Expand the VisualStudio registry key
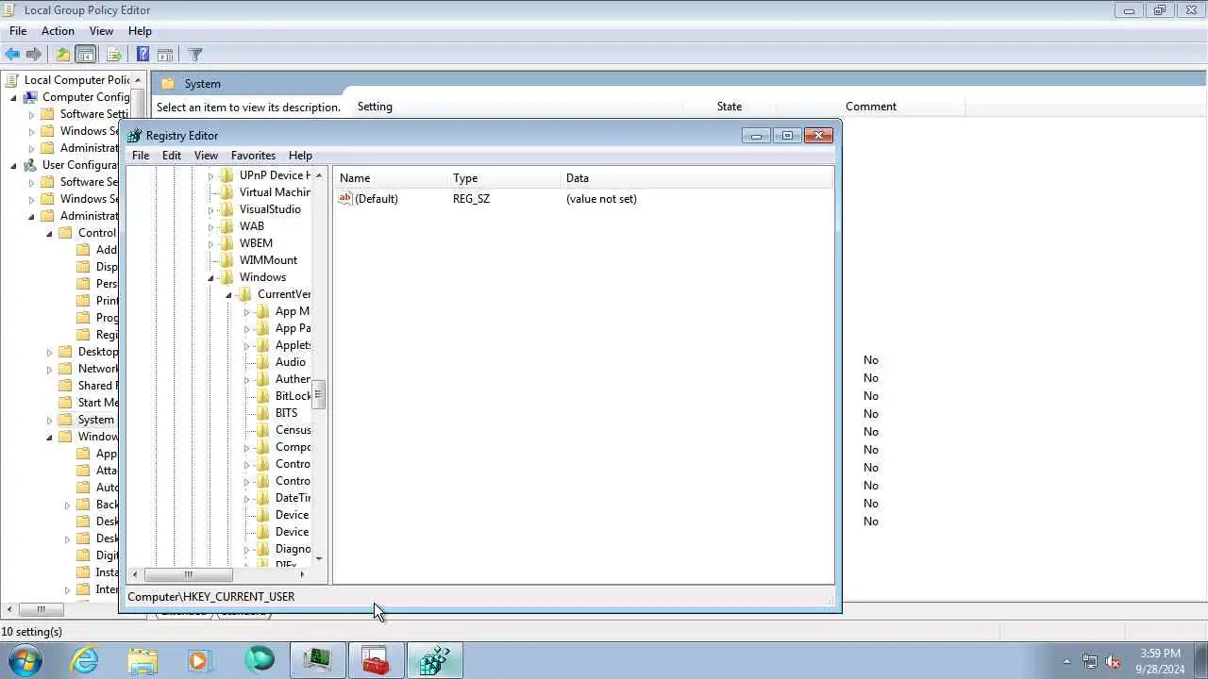 click(211, 209)
